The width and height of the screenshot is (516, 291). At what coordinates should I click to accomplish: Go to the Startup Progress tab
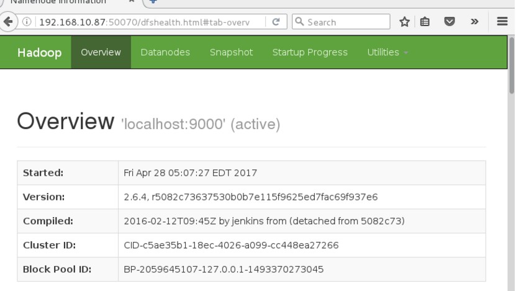coord(310,52)
